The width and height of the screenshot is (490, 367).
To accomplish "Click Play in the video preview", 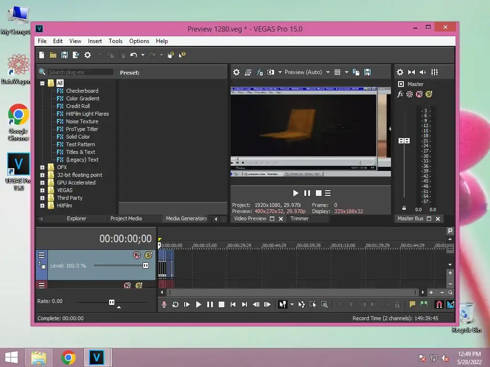I will click(x=295, y=193).
